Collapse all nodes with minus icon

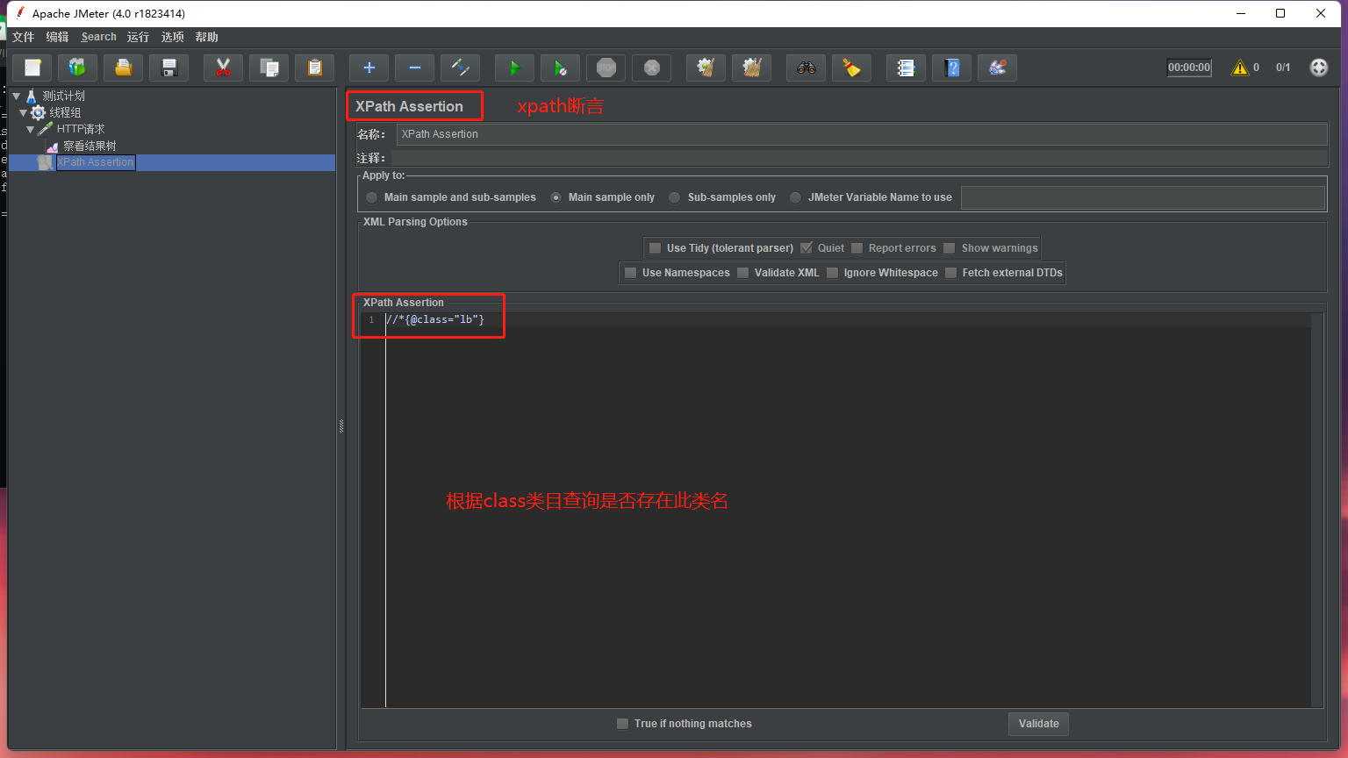[415, 68]
